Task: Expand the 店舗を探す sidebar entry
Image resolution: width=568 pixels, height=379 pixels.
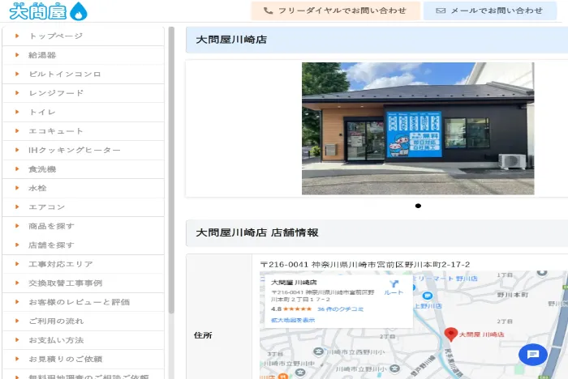Action: [x=51, y=245]
